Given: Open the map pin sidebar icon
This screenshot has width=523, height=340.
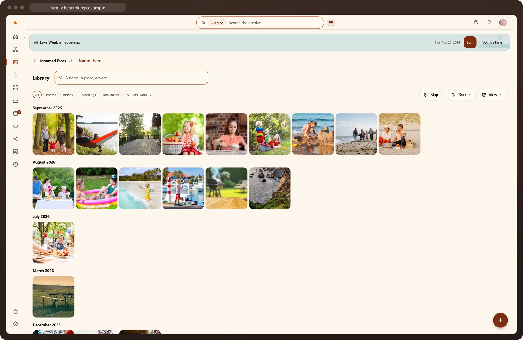Looking at the screenshot, I should [16, 75].
